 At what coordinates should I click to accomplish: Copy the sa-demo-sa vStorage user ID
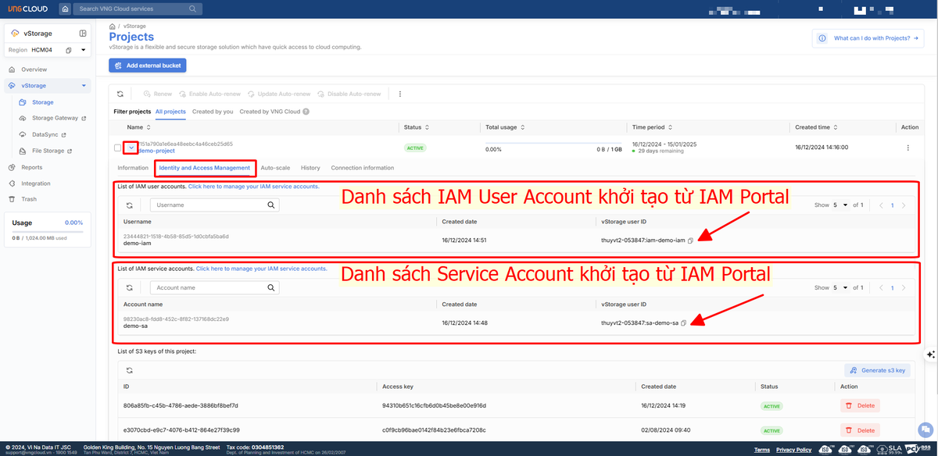point(684,323)
